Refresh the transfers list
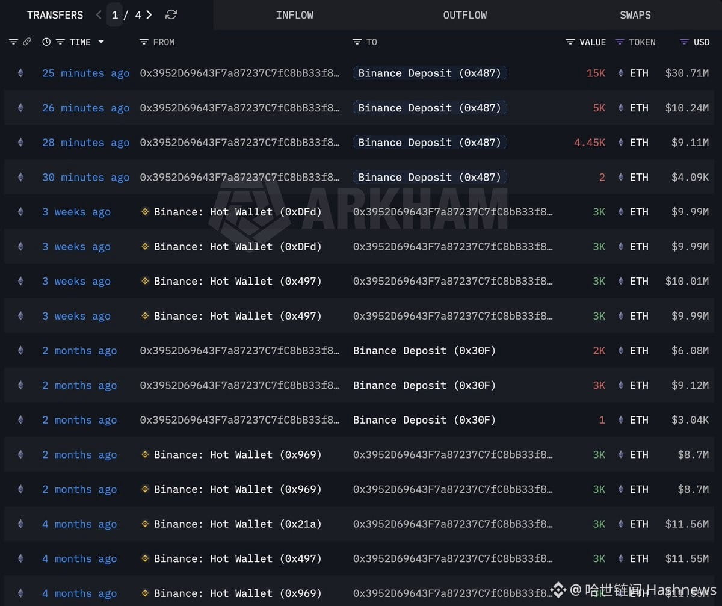Viewport: 722px width, 606px height. click(171, 15)
